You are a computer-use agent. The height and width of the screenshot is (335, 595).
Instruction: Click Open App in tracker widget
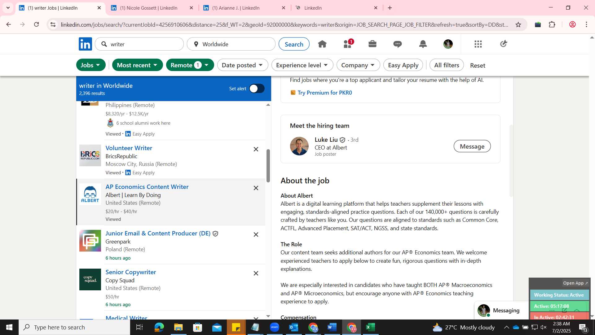(575, 283)
